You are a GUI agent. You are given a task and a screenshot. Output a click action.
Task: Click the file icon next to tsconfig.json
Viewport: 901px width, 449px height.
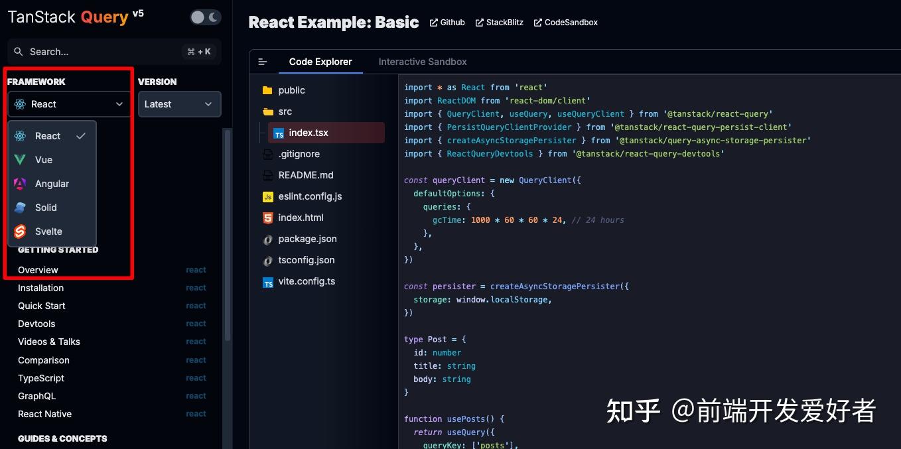point(268,261)
